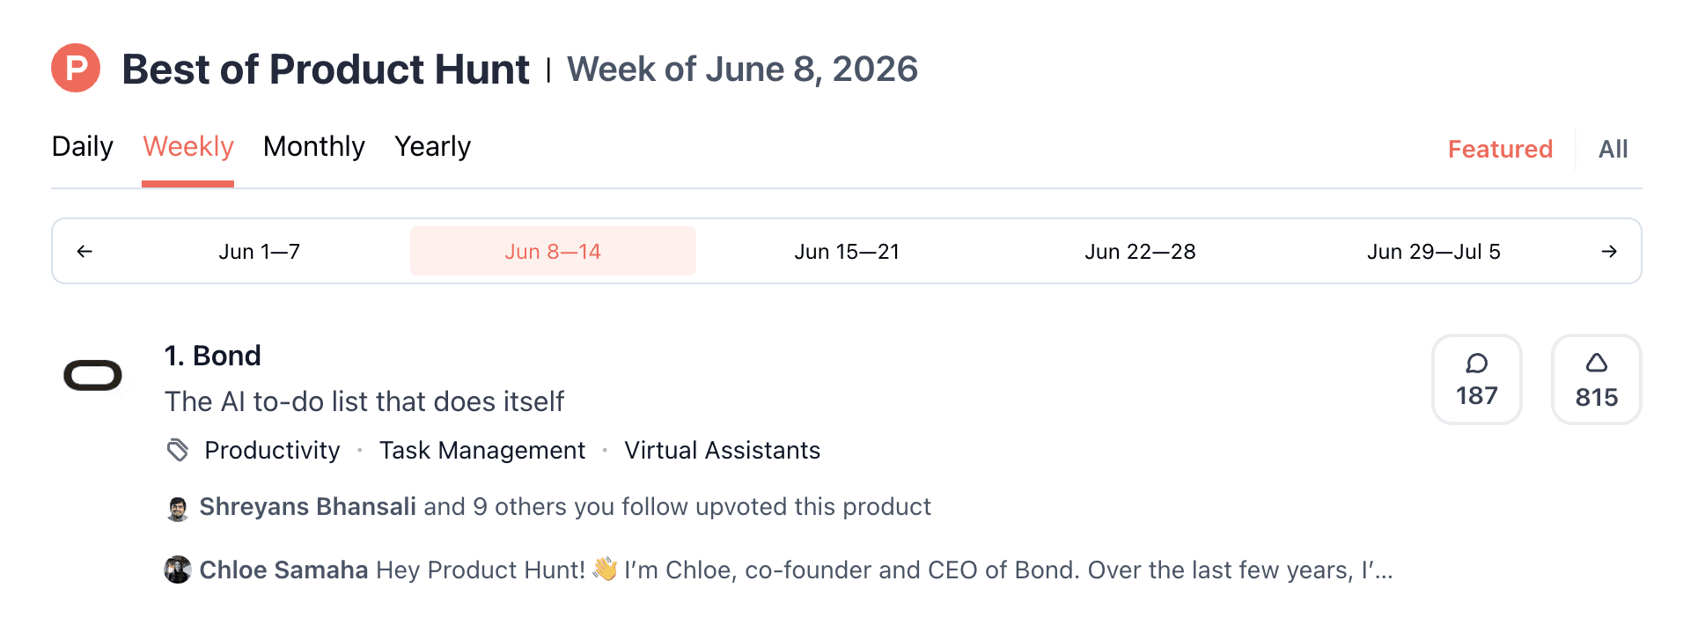Switch to the Monthly tab

(x=313, y=146)
